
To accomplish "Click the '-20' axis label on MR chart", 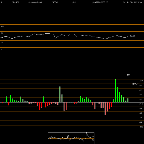I will (141, 109).
